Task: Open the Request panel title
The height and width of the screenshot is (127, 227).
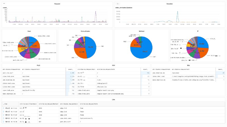Action: coord(57,4)
